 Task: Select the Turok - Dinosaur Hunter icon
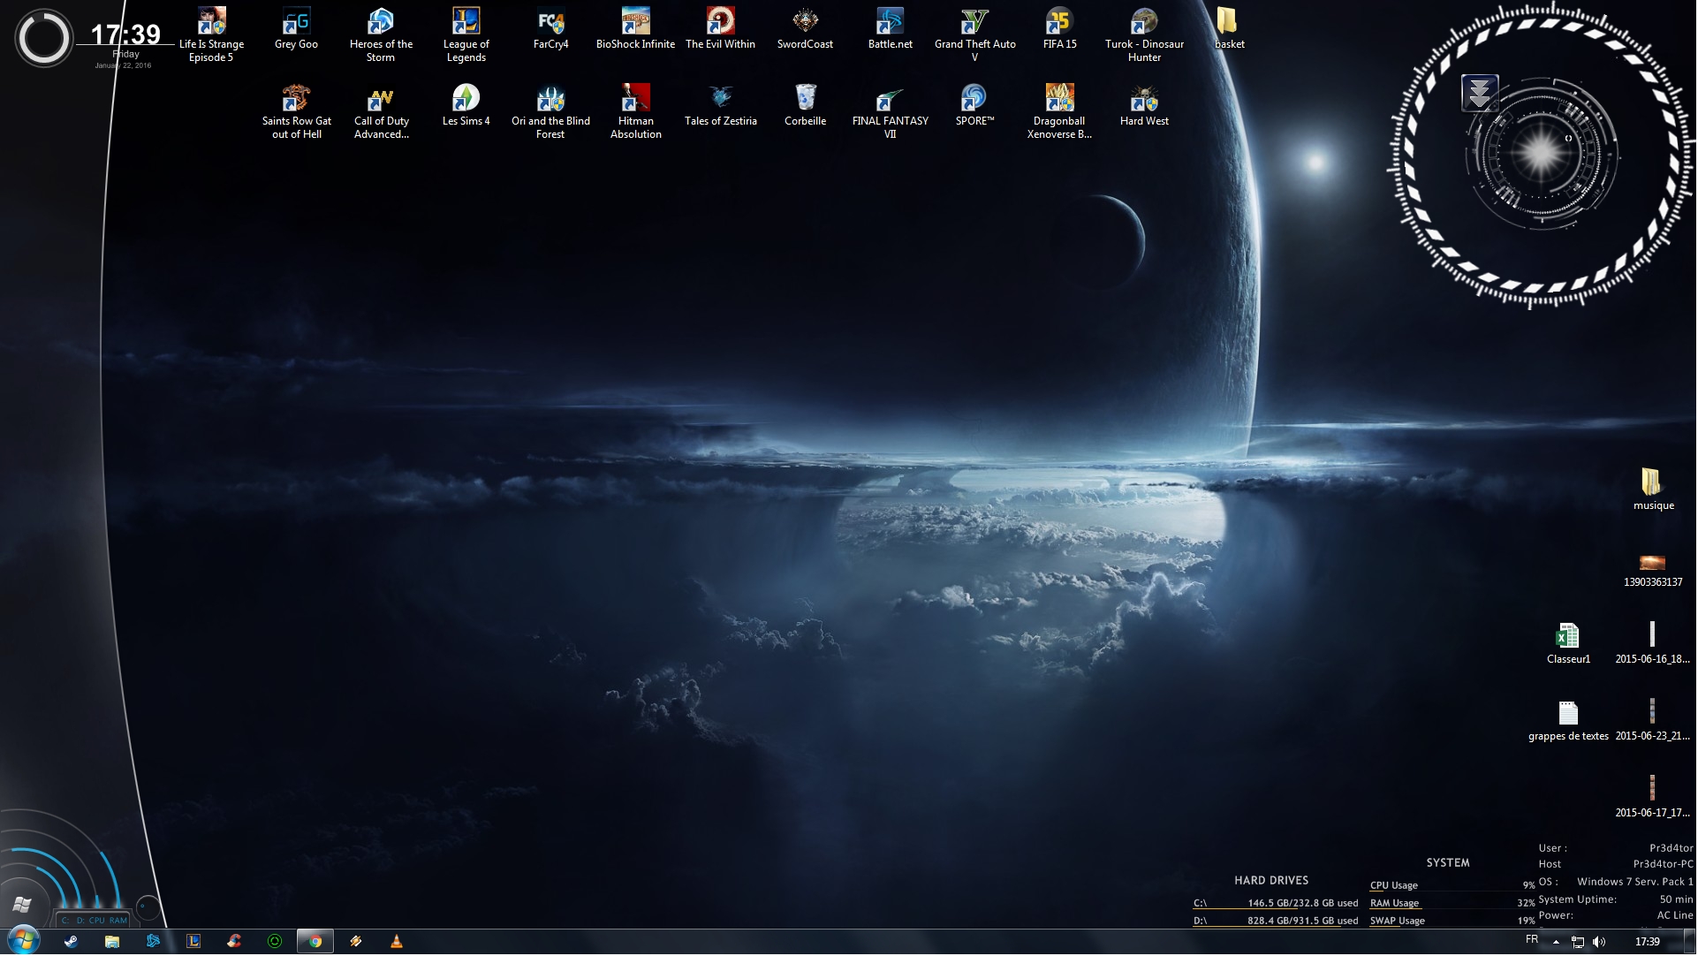1145,35
